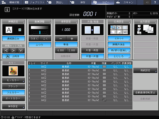Screen dimensions: 159x119
Task: Switch to the スキャン tab
Action: 125,2
